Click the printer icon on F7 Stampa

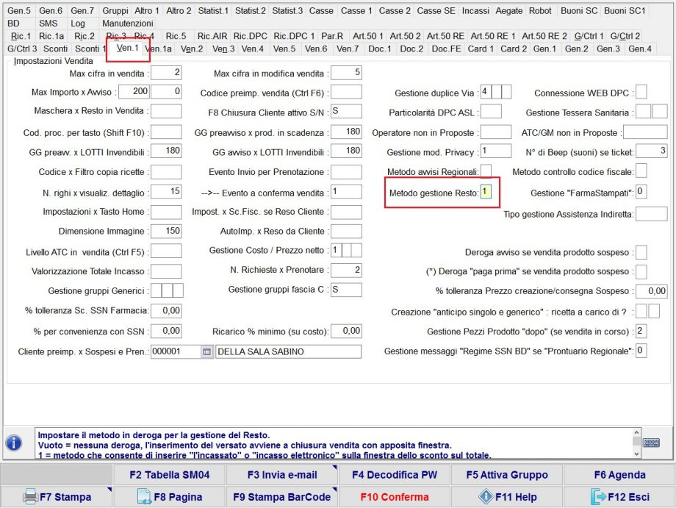(32, 497)
